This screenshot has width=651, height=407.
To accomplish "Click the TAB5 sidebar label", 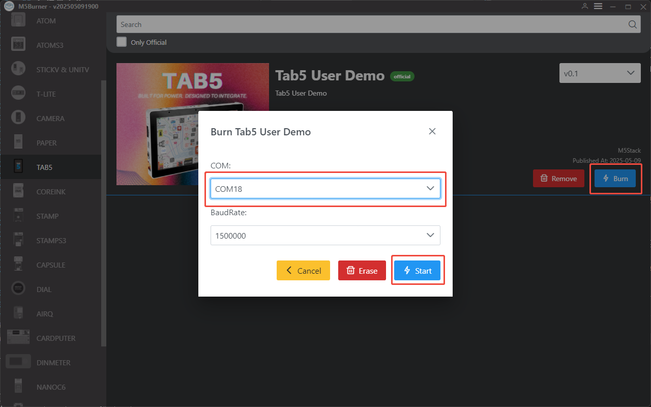I will coord(44,167).
